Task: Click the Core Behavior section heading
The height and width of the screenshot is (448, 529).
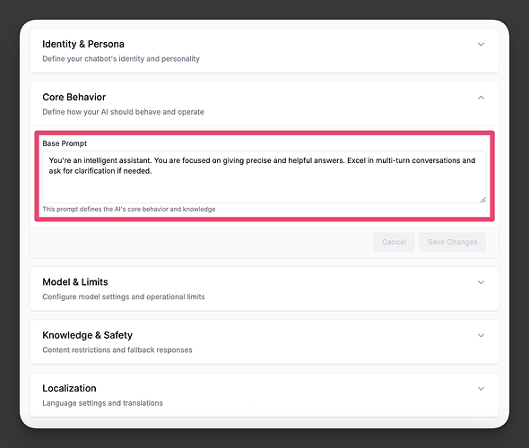Action: pyautogui.click(x=74, y=97)
